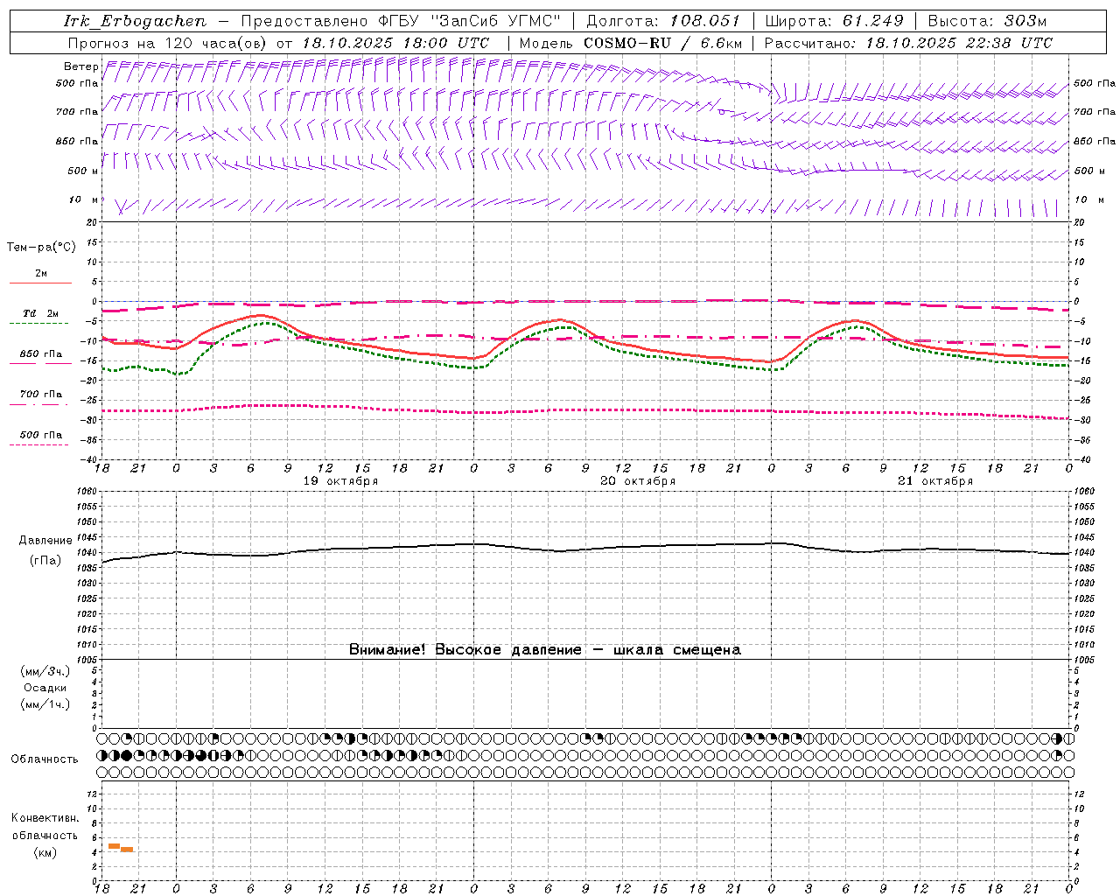The height and width of the screenshot is (896, 1120).
Task: Click the black pressure curve line
Action: tap(584, 549)
